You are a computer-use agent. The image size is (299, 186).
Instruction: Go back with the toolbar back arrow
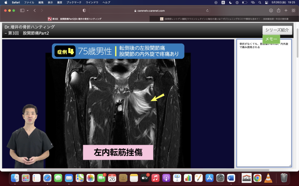click(x=34, y=10)
